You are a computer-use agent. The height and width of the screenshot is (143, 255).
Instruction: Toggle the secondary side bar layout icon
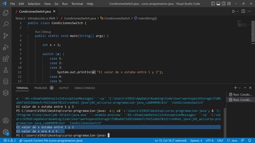[x=224, y=4]
